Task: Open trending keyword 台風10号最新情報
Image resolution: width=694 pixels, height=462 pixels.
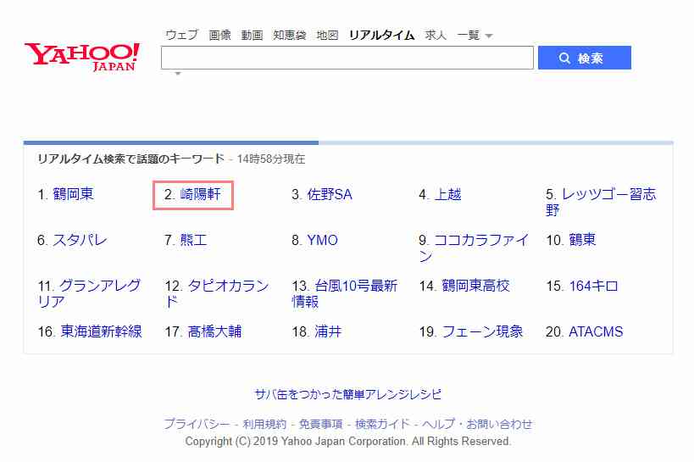Action: 345,293
